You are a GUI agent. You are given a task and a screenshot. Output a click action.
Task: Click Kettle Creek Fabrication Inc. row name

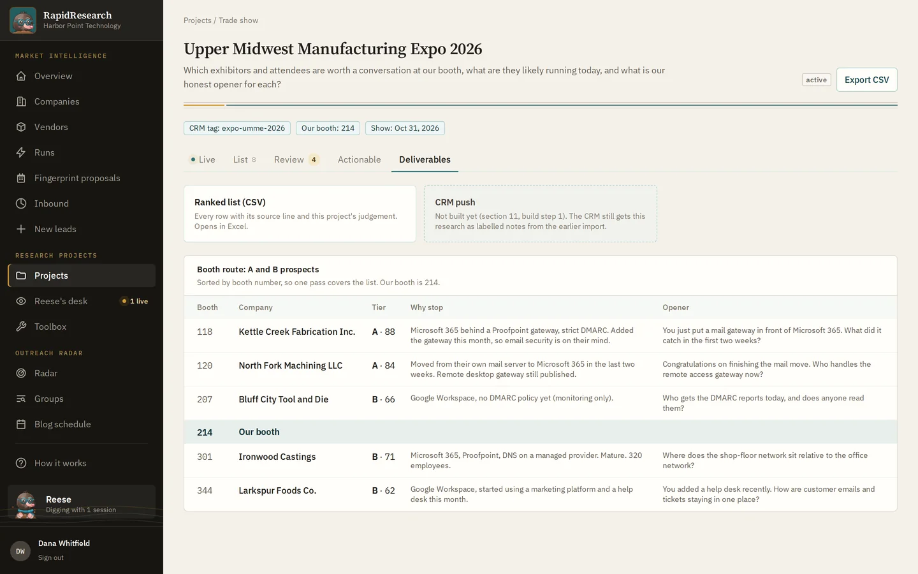pyautogui.click(x=296, y=332)
